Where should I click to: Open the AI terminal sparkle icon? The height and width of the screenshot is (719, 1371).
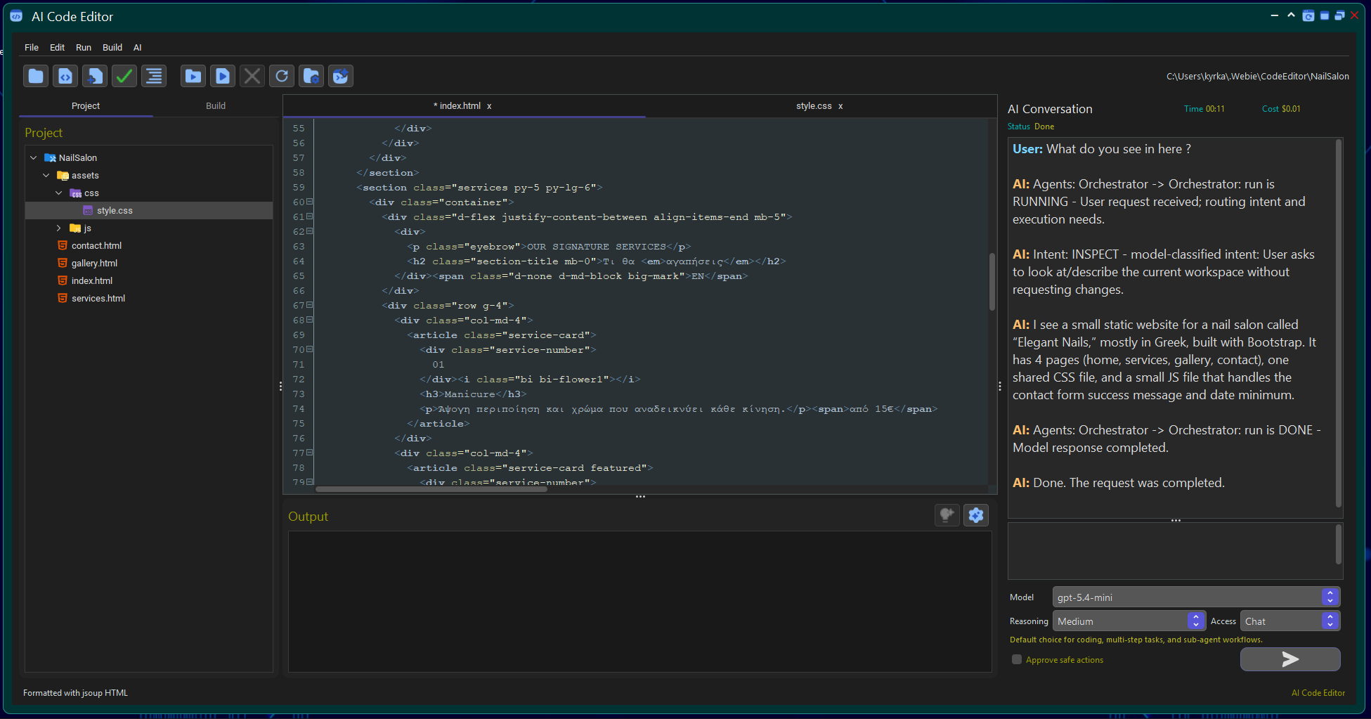tap(341, 76)
